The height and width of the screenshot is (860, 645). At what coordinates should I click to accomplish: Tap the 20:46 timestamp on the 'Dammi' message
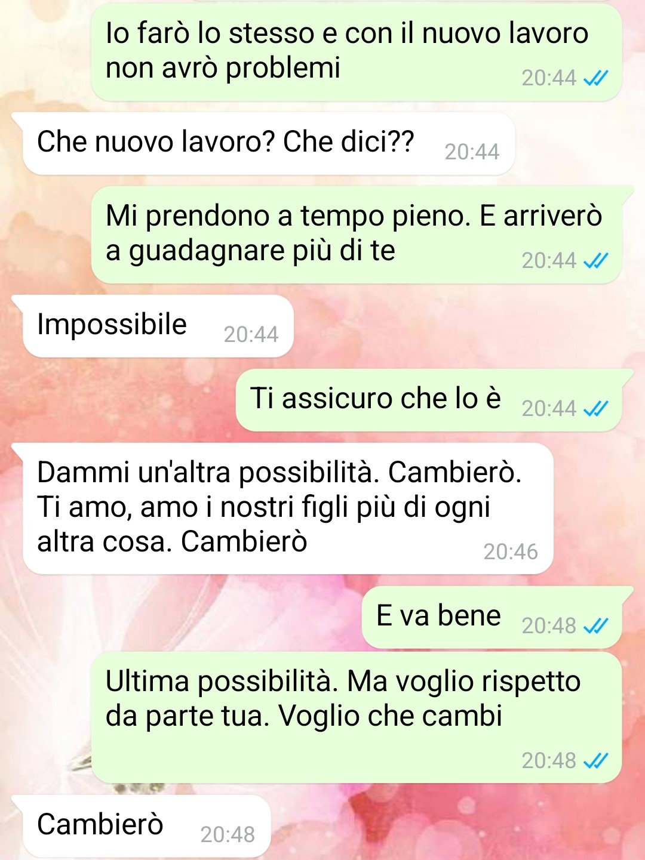pos(511,552)
